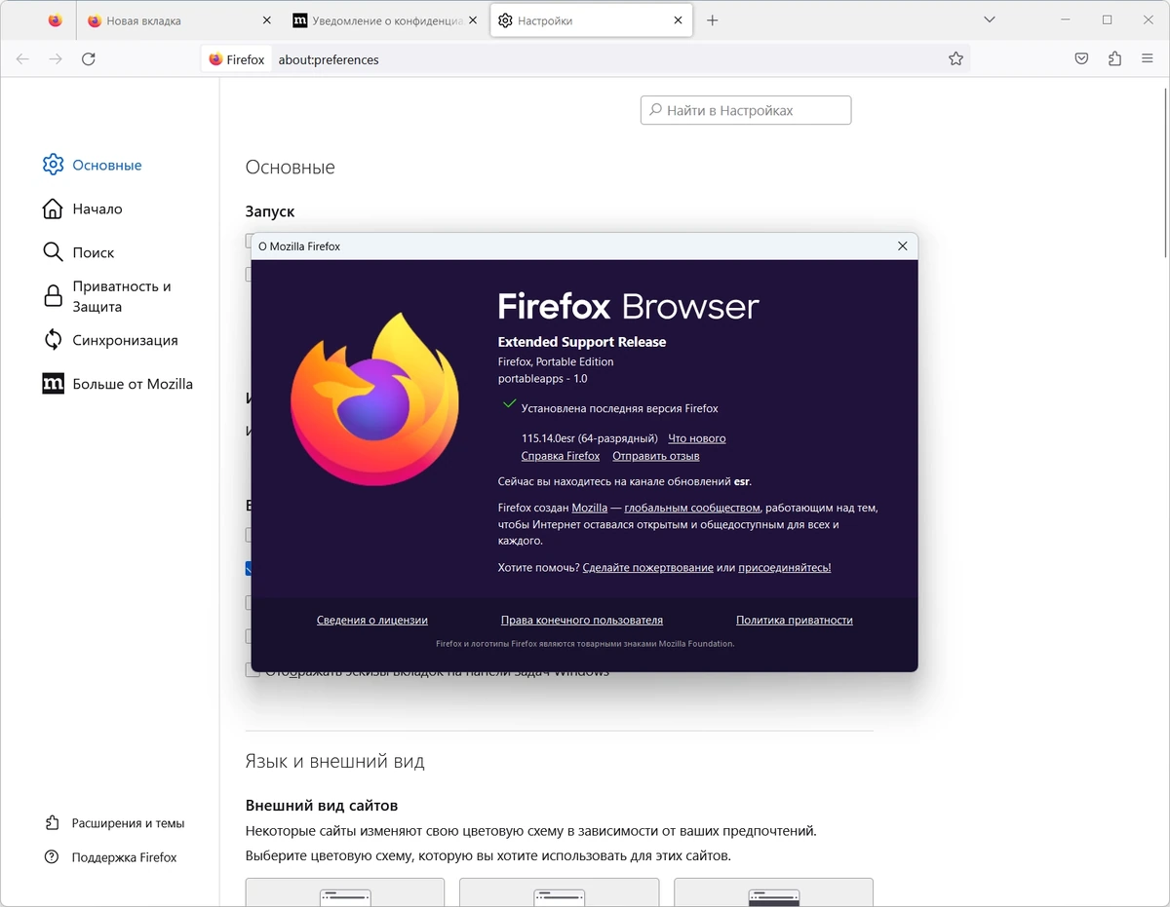This screenshot has width=1170, height=907.
Task: Select the Настройки tab
Action: click(x=591, y=20)
